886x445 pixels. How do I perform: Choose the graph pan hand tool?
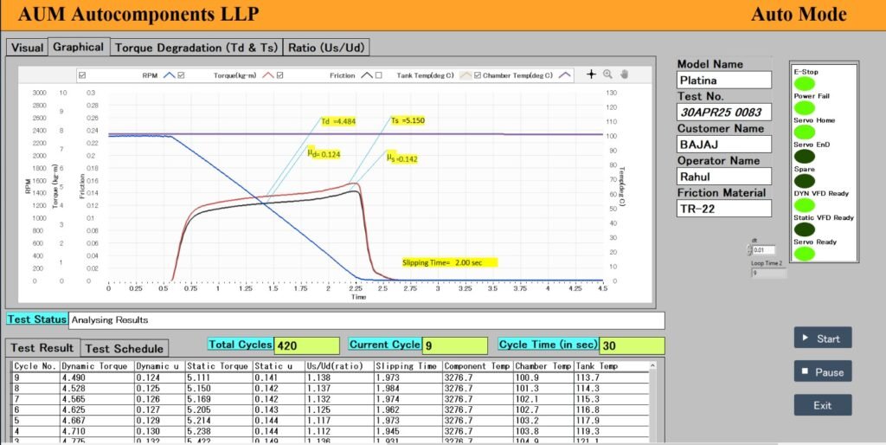tap(624, 74)
